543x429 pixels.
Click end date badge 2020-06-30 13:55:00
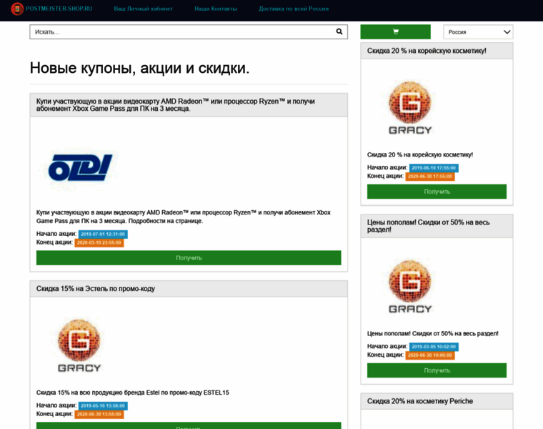99,414
